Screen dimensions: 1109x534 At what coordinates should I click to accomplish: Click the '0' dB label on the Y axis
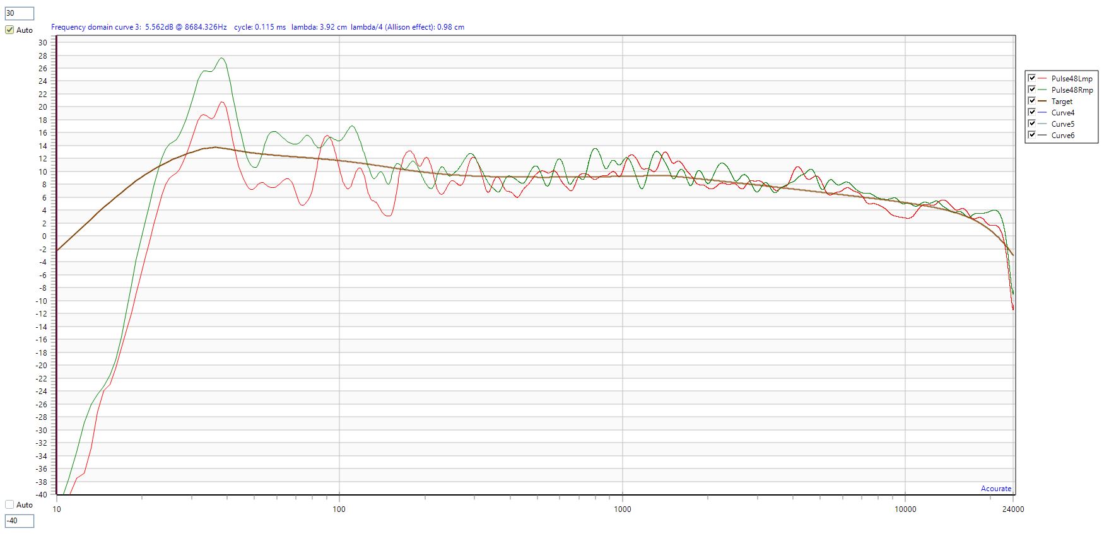[x=44, y=236]
